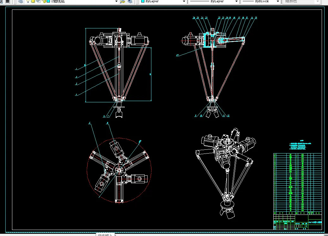328x236 pixels.
Task: Toggle the layer freeze sun icon
Action: (x=33, y=2)
